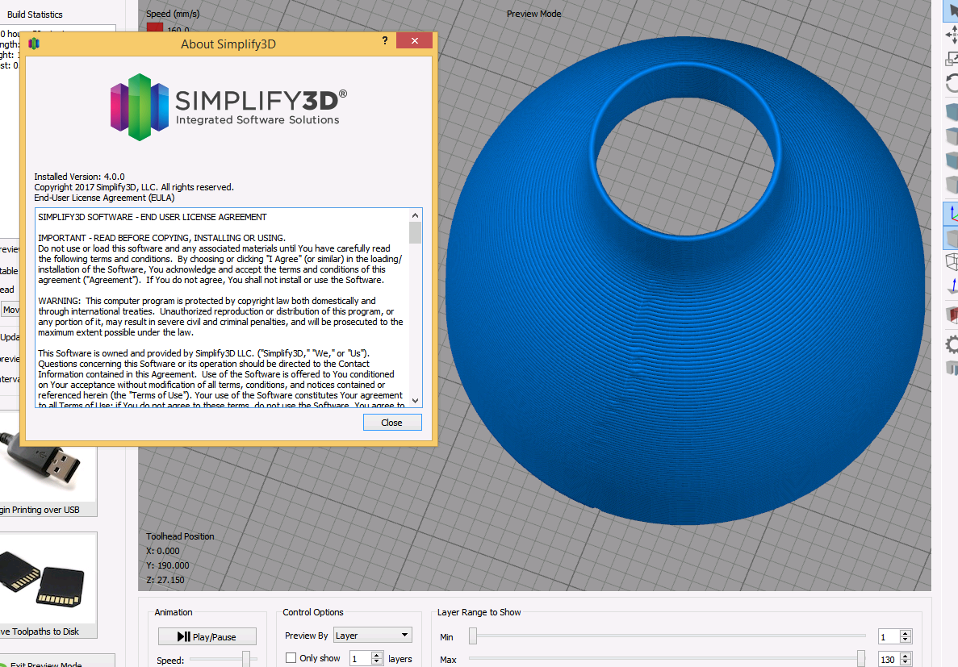Screen dimensions: 958x667
Task: Click the Exit Preview Mode button
Action: click(x=57, y=662)
